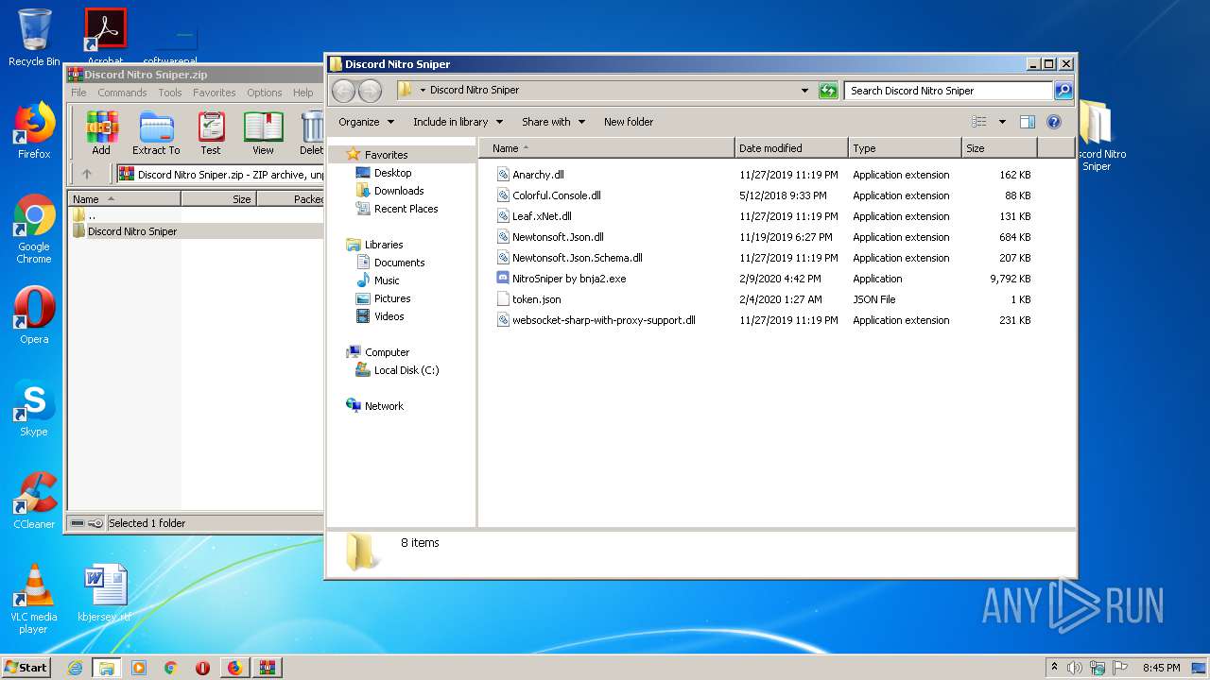
Task: Click in Search Discord Nitro Sniper field
Action: [x=948, y=91]
